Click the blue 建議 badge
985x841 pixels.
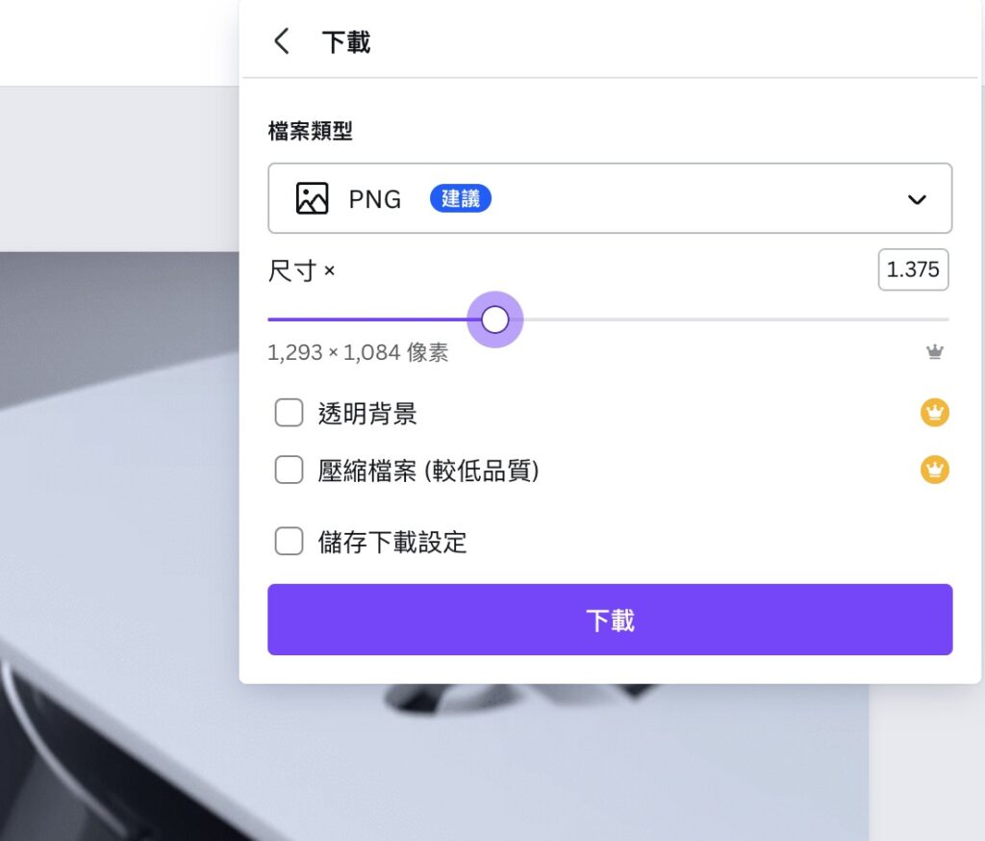click(461, 198)
